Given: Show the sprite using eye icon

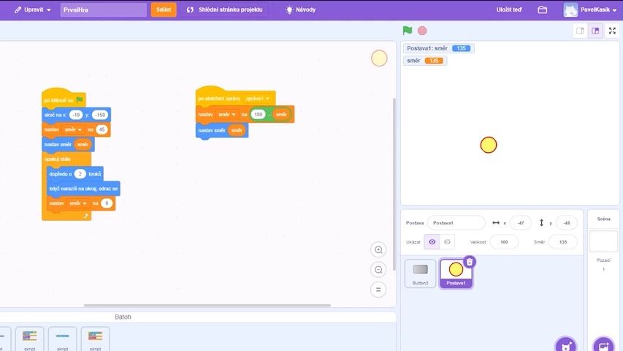Looking at the screenshot, I should tap(432, 242).
